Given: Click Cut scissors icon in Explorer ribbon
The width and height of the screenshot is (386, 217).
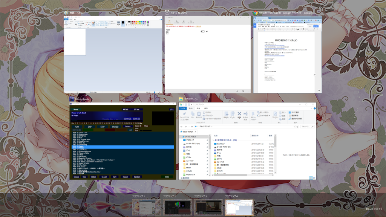Looking at the screenshot, I should click(x=204, y=112).
